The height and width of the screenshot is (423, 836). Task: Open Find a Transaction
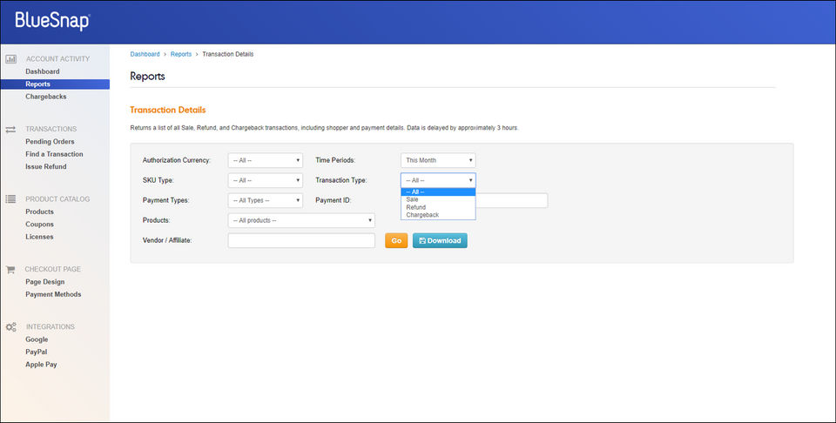click(54, 154)
